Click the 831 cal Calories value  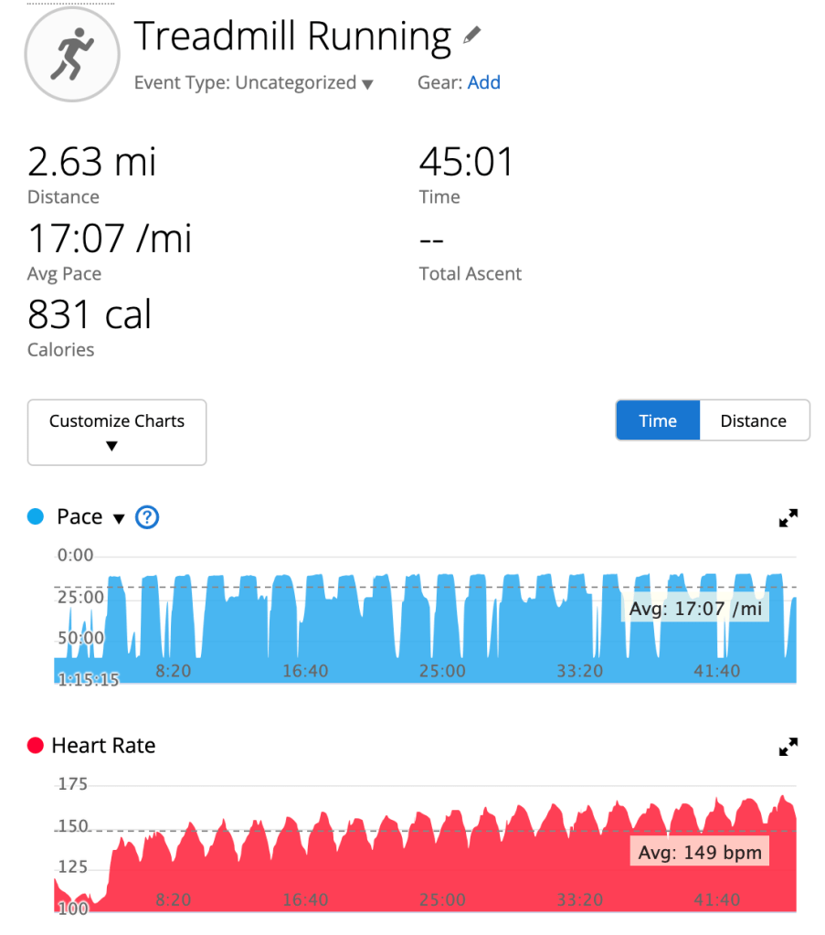(x=90, y=315)
